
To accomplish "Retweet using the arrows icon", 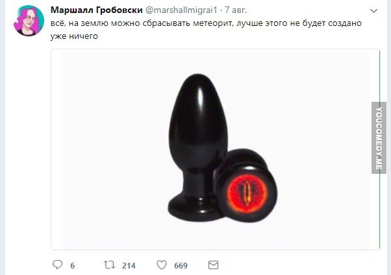I will [x=110, y=265].
